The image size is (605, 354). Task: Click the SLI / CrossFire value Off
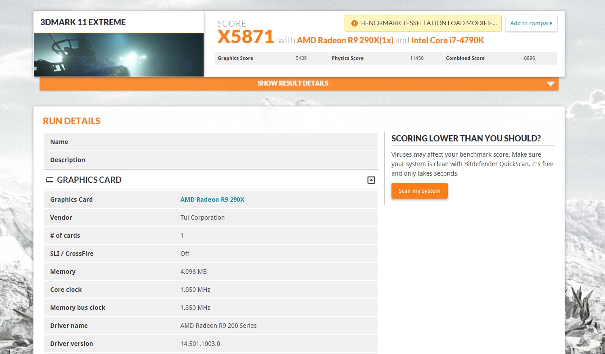pyautogui.click(x=185, y=254)
